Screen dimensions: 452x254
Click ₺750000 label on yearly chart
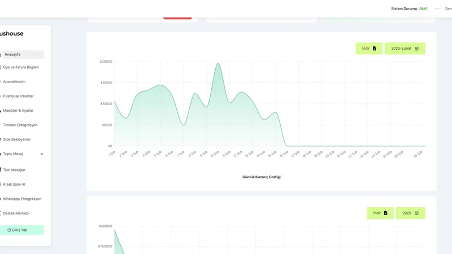pyautogui.click(x=105, y=247)
